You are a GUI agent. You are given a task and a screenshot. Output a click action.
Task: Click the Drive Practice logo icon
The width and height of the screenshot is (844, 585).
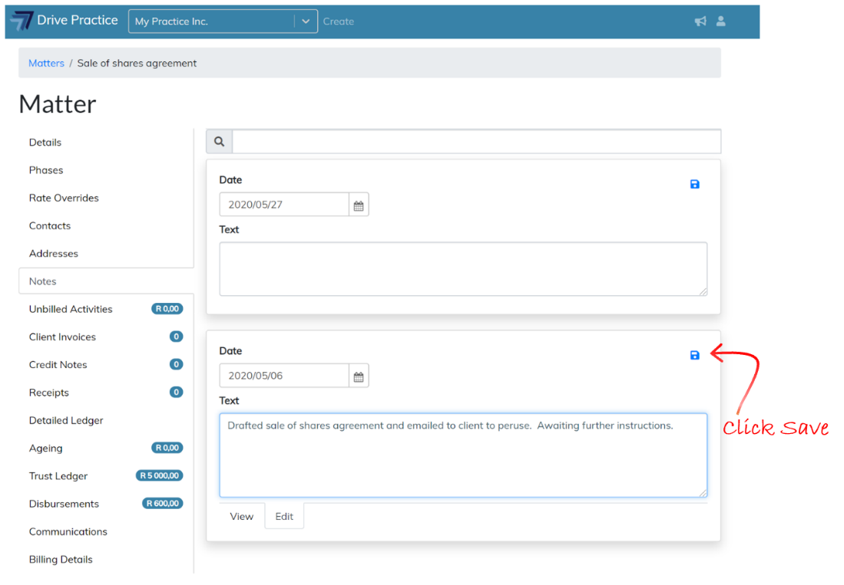click(x=22, y=21)
